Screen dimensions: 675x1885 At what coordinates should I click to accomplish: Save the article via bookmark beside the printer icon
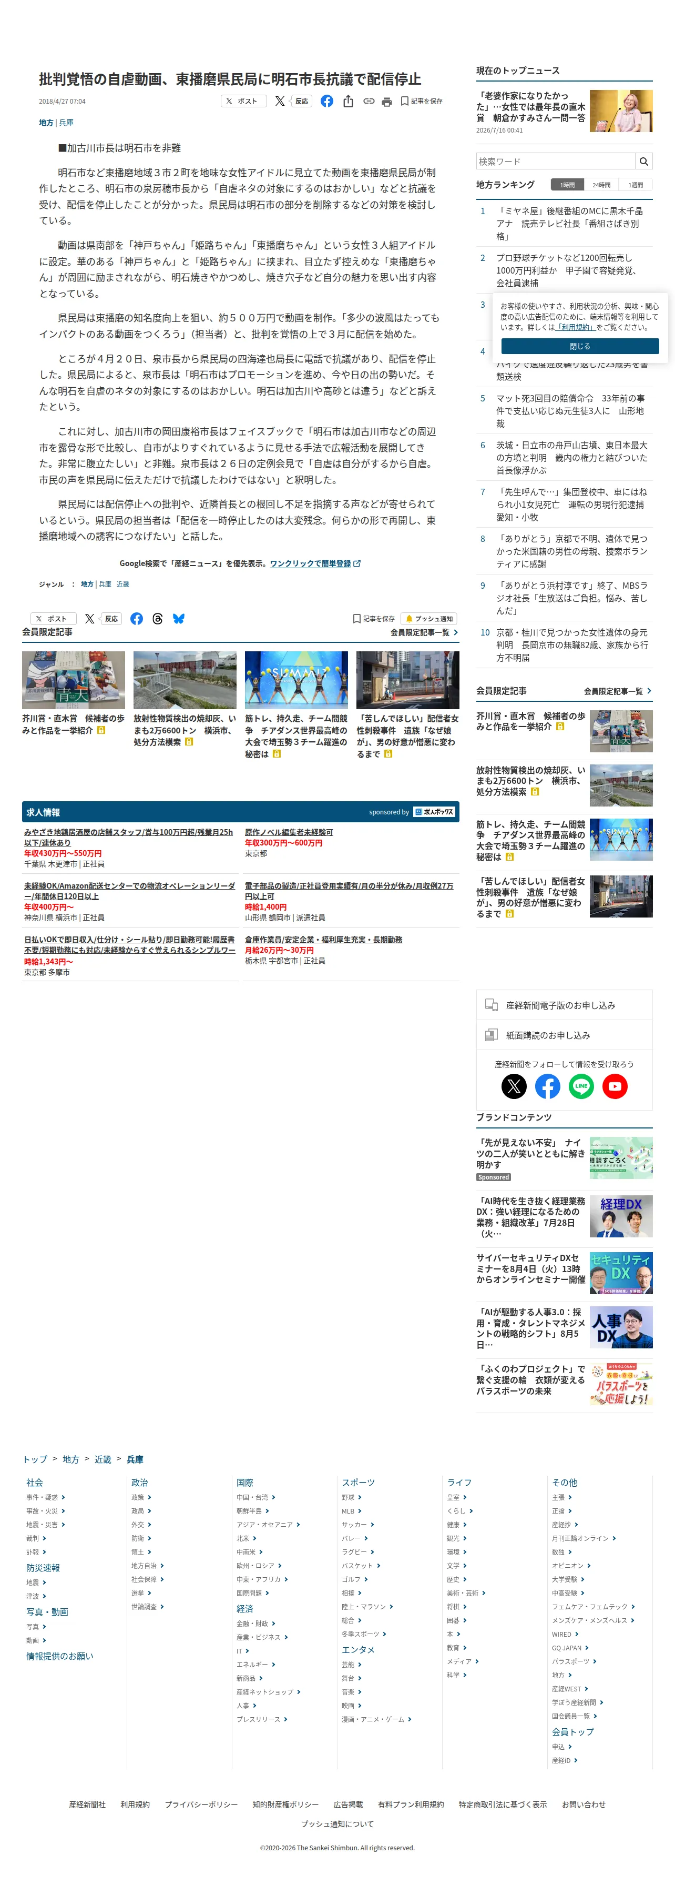421,101
